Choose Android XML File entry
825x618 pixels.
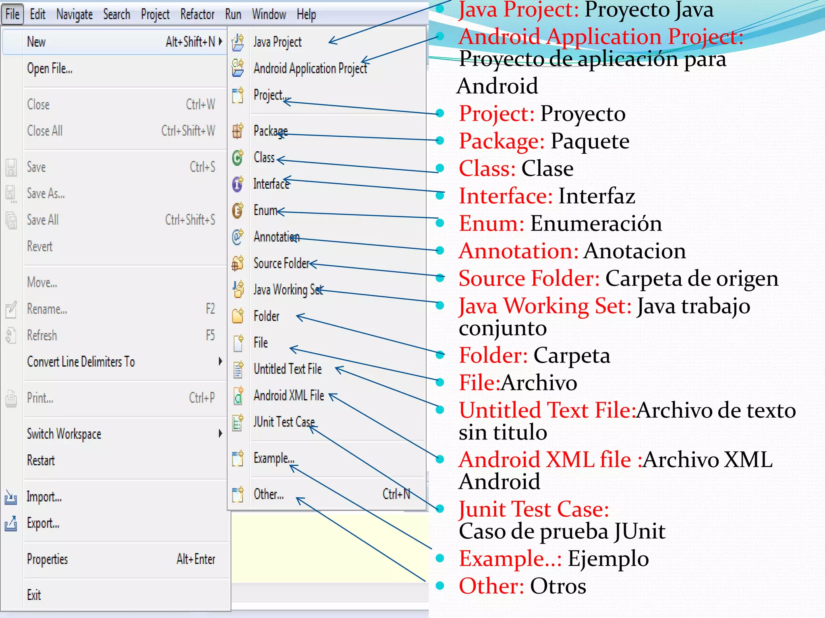[x=327, y=396]
